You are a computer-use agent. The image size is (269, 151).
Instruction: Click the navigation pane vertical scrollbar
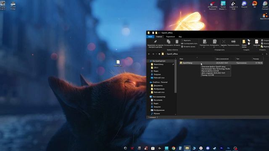[175, 76]
